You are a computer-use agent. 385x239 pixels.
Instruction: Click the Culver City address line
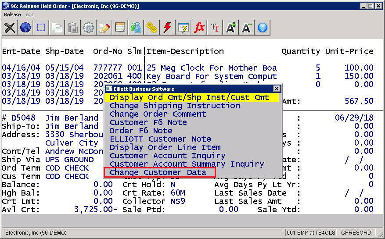point(72,143)
